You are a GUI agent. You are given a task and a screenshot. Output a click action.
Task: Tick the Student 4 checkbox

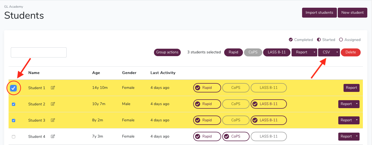14,137
